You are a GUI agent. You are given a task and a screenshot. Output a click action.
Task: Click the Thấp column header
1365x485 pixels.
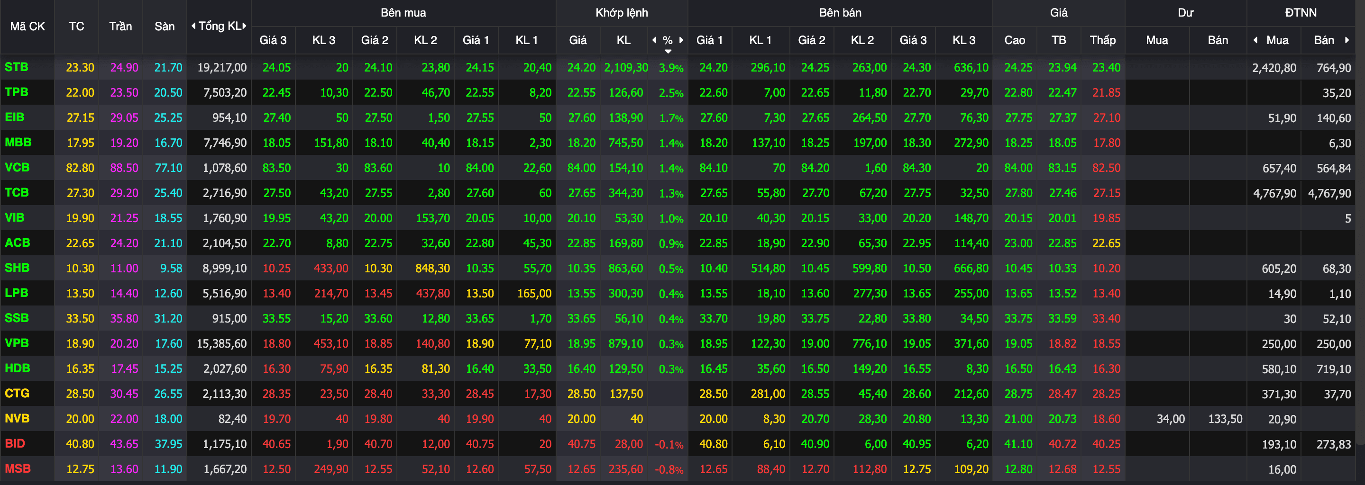tap(1103, 40)
